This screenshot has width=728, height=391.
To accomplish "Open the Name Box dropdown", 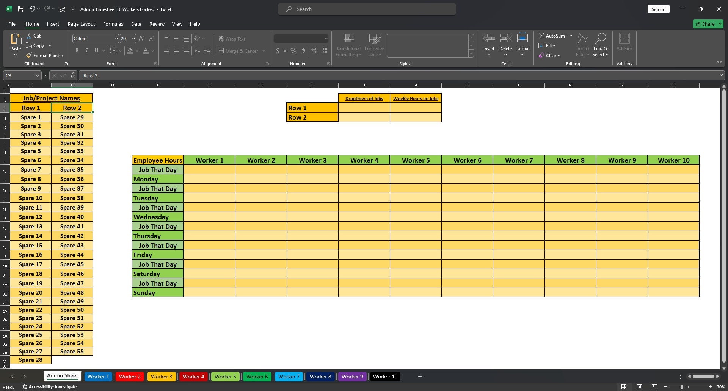I will [37, 75].
